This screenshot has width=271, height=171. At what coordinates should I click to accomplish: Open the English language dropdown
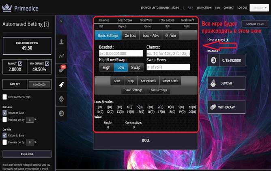(259, 8)
